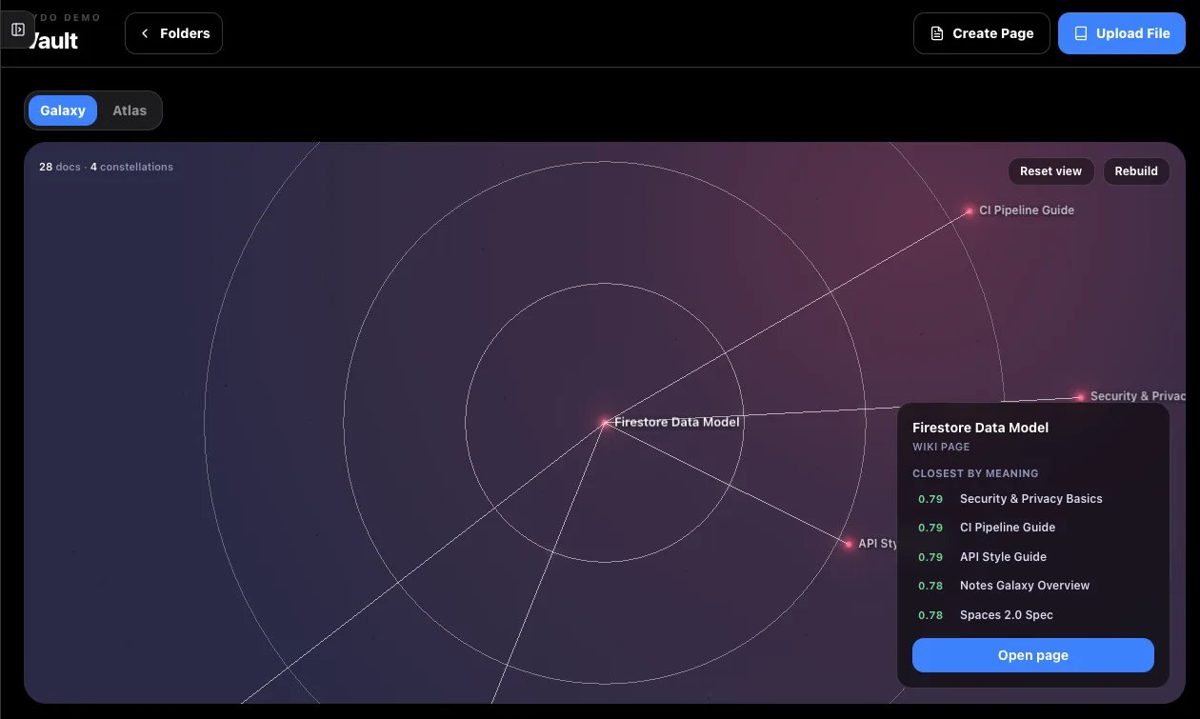Go back to Folders
Viewport: 1200px width, 719px height.
click(173, 33)
